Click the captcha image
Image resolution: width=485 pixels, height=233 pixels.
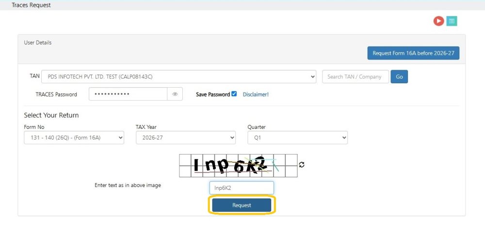tap(238, 166)
